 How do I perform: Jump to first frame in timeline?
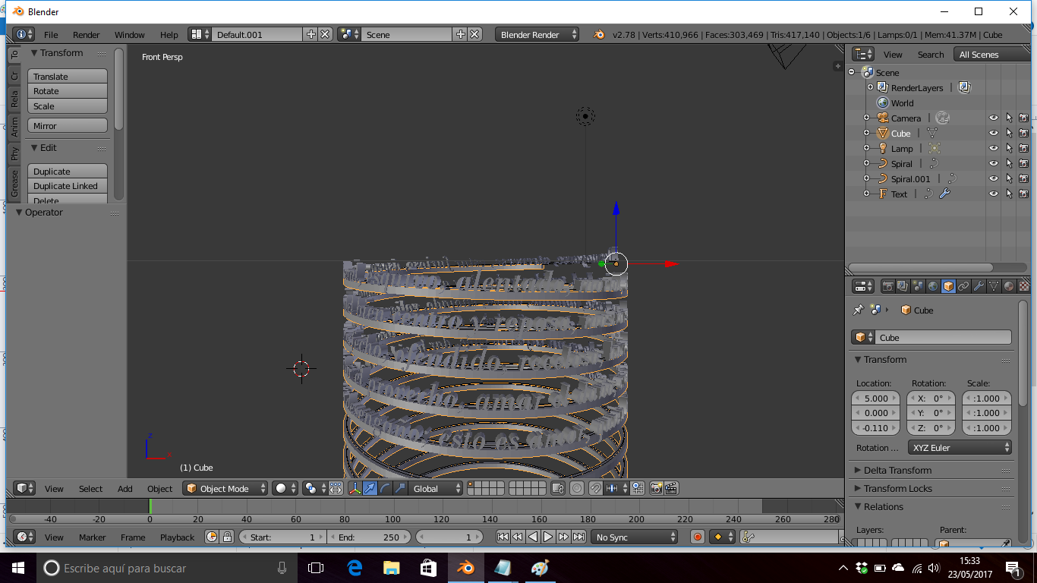[x=503, y=537]
